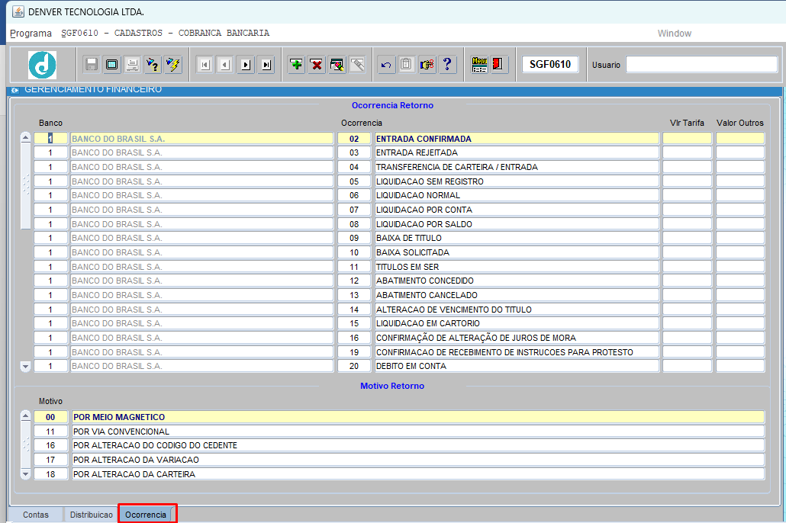786x523 pixels.
Task: Open the Programa menu
Action: (x=31, y=34)
